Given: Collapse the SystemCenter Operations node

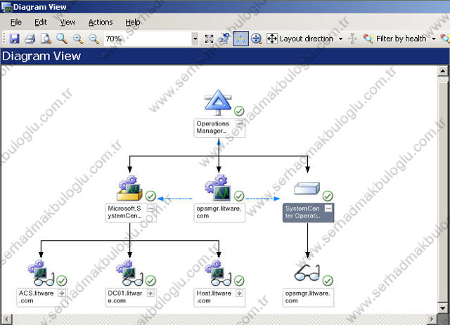Looking at the screenshot, I should pos(328,208).
